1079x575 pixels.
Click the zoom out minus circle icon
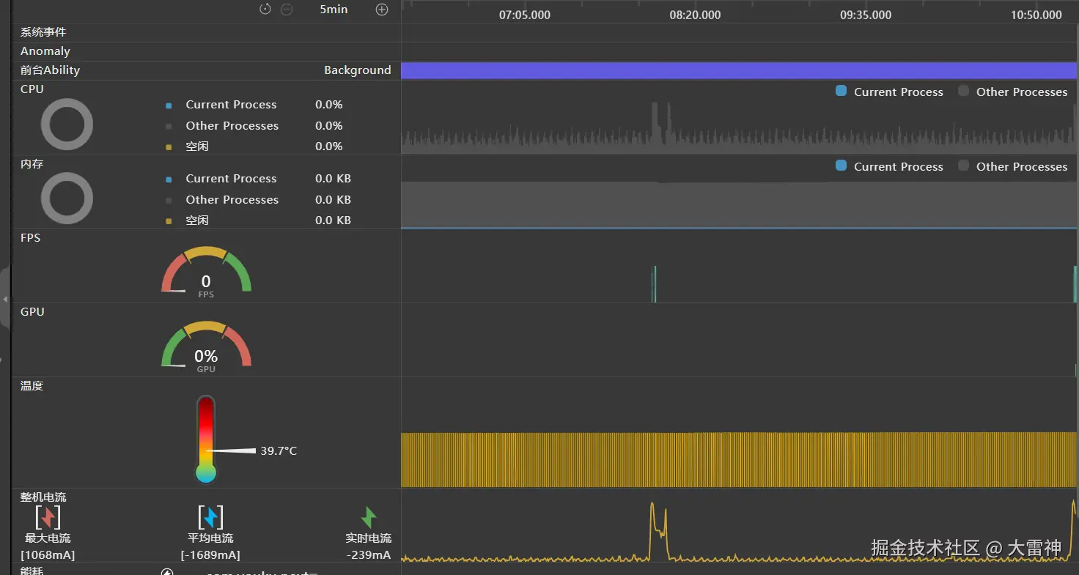coord(287,10)
